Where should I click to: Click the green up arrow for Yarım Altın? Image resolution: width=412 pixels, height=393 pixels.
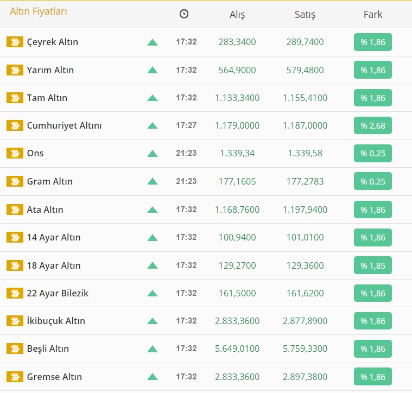point(153,70)
